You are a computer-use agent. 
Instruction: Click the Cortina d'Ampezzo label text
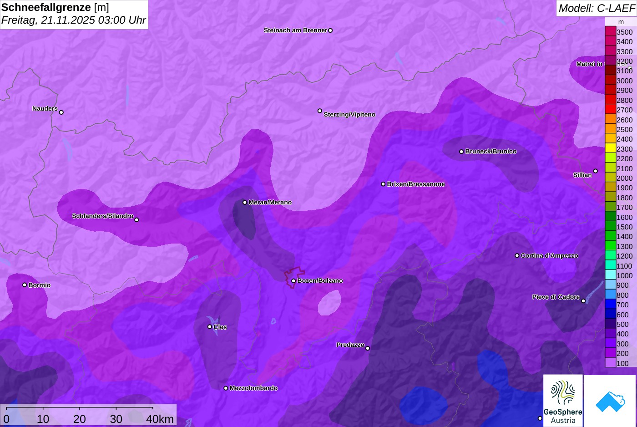click(x=550, y=256)
